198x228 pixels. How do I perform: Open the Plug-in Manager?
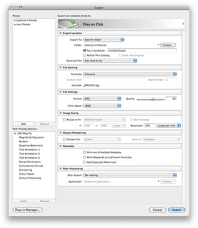(x=28, y=210)
